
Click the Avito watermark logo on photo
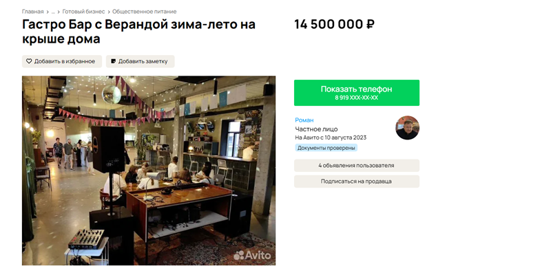pos(253,255)
